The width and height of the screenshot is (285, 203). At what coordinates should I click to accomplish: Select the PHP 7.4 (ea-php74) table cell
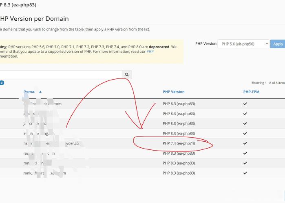pyautogui.click(x=179, y=143)
